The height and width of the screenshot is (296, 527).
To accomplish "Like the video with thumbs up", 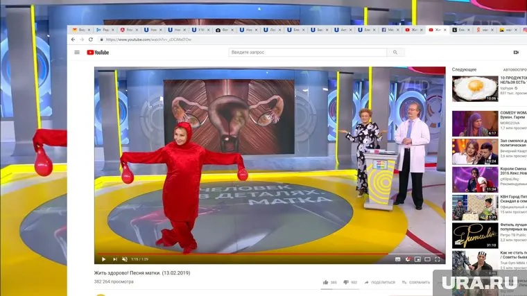I will 326,282.
